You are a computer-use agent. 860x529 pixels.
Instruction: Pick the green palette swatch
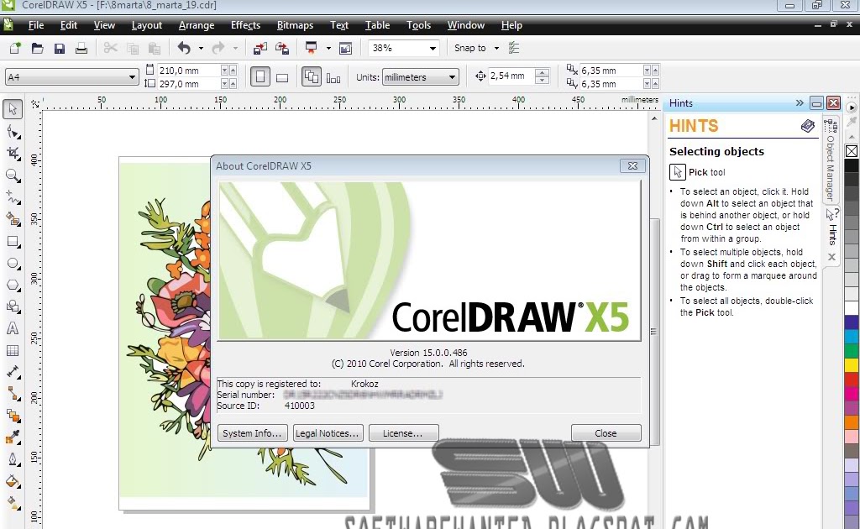pos(852,350)
